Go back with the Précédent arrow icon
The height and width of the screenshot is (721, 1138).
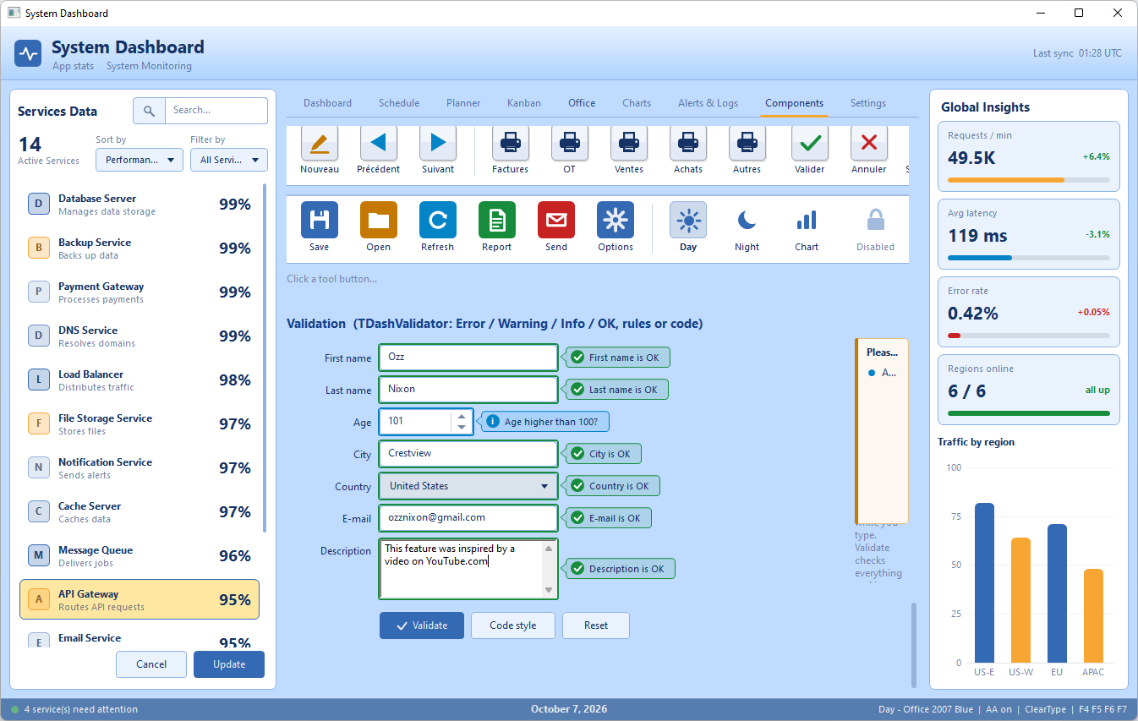pyautogui.click(x=379, y=142)
